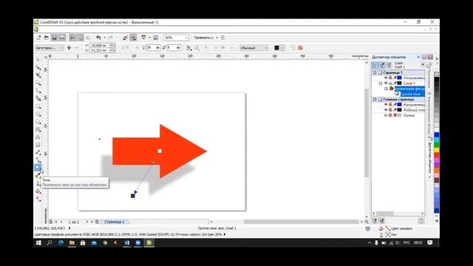This screenshot has width=473, height=266.
Task: Click the Print icon
Action: coord(62,38)
